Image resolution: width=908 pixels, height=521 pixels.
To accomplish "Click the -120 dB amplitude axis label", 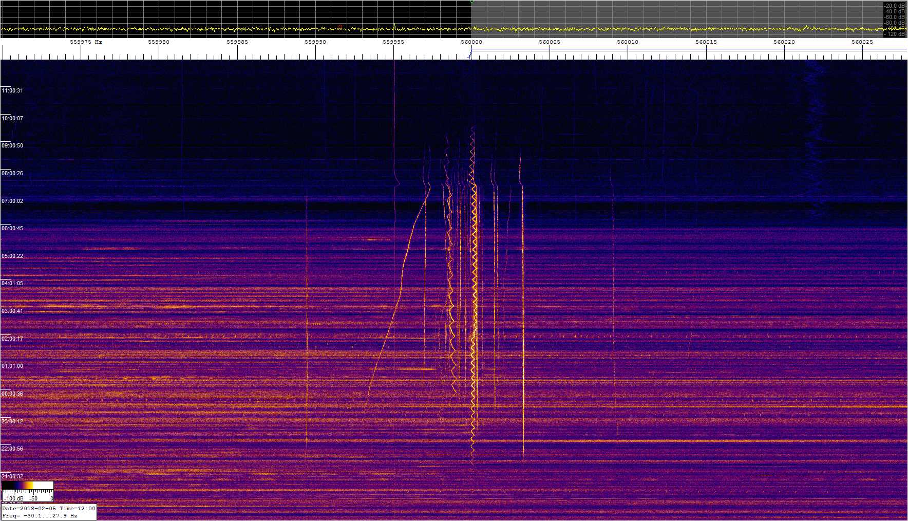I will 896,34.
